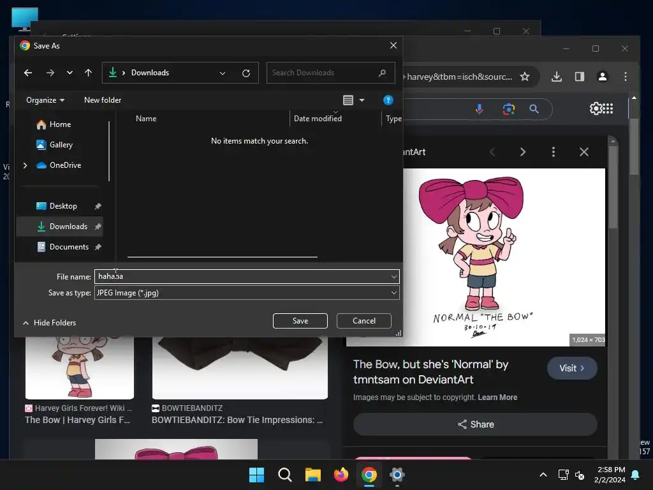Image resolution: width=653 pixels, height=490 pixels.
Task: Open Windows taskbar Search
Action: (x=285, y=475)
